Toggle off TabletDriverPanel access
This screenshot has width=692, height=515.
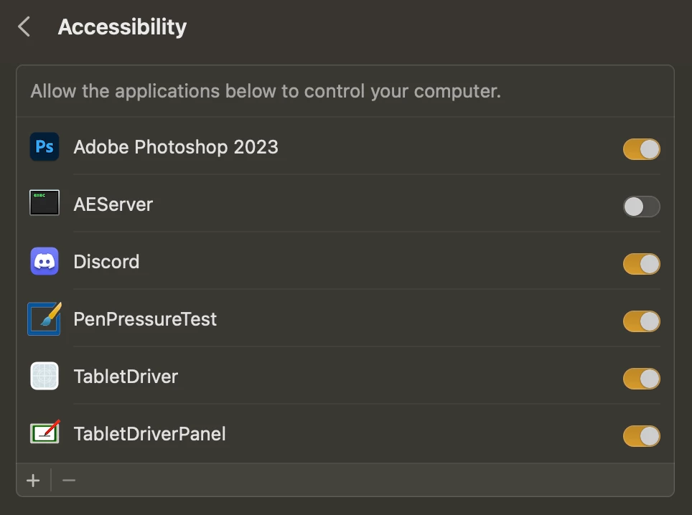coord(641,436)
